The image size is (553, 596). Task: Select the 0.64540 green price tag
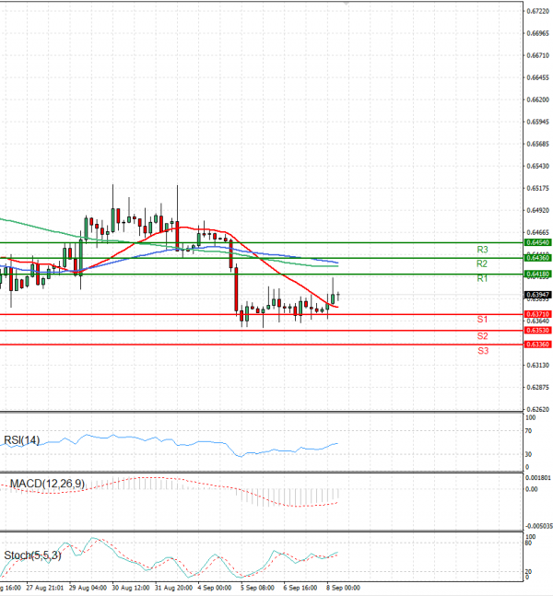coord(537,242)
